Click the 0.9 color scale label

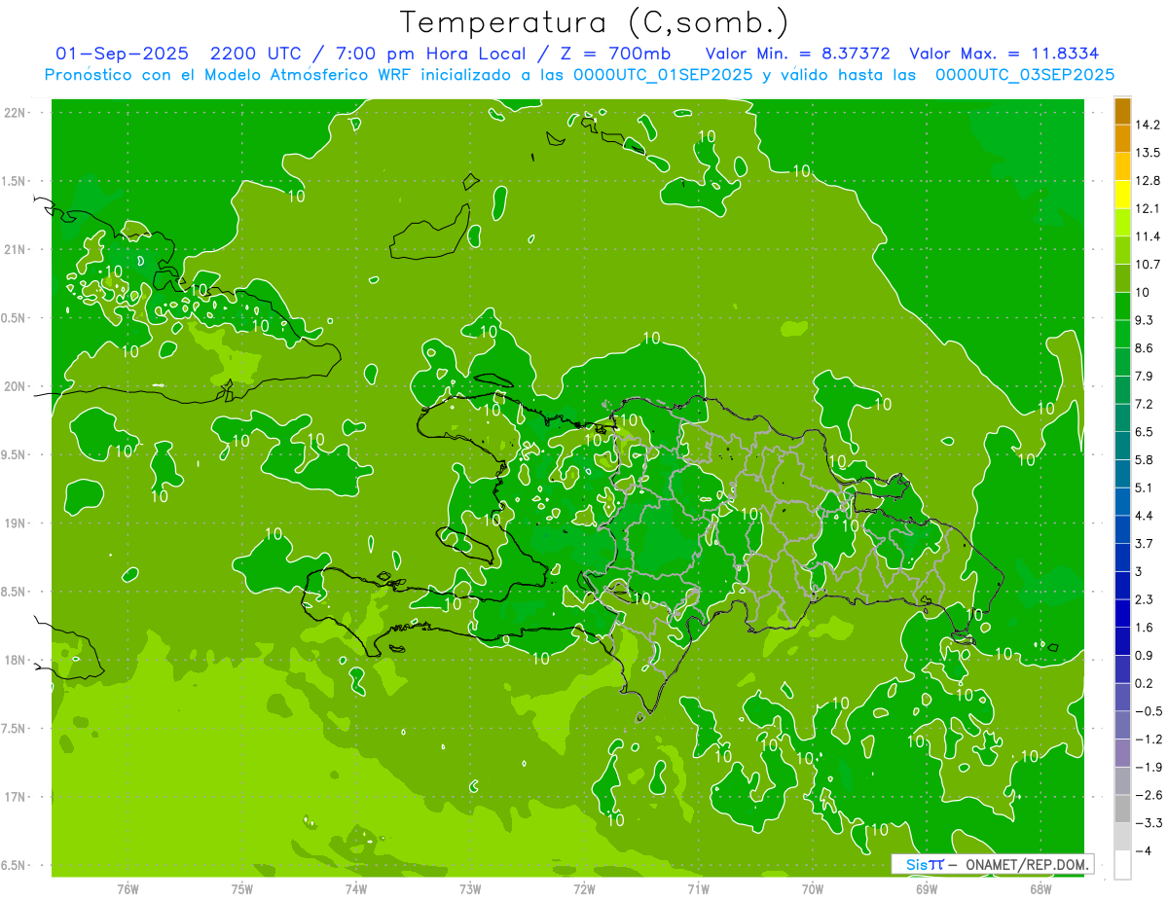[x=1145, y=655]
